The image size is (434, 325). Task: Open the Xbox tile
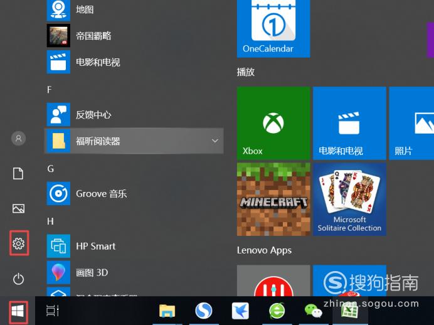273,123
